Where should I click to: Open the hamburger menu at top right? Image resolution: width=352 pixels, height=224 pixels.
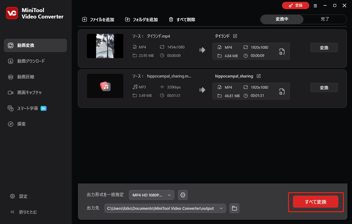(x=315, y=5)
